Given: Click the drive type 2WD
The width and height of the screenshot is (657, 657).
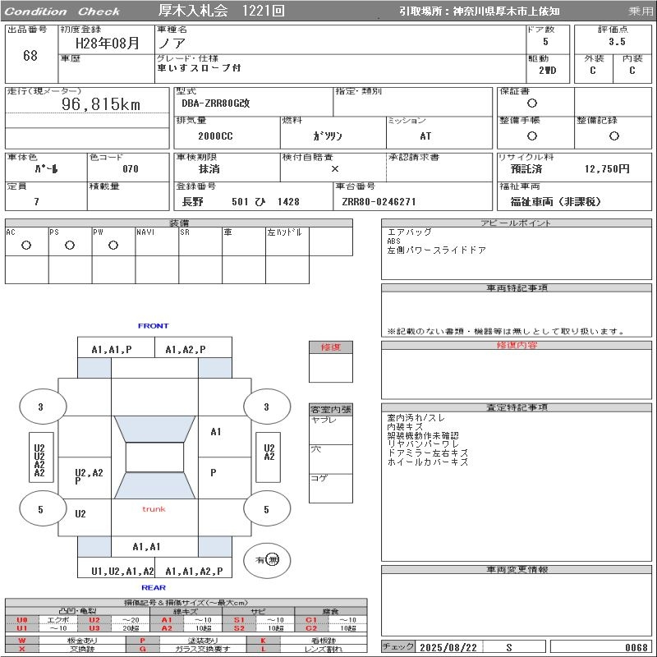Looking at the screenshot, I should (547, 71).
